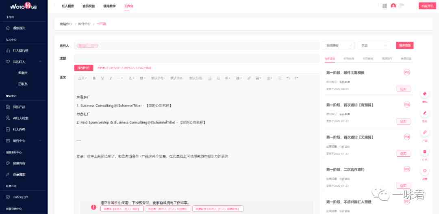439x214 pixels.
Task: Switch to 红人搜索 top tab
Action: (68, 6)
